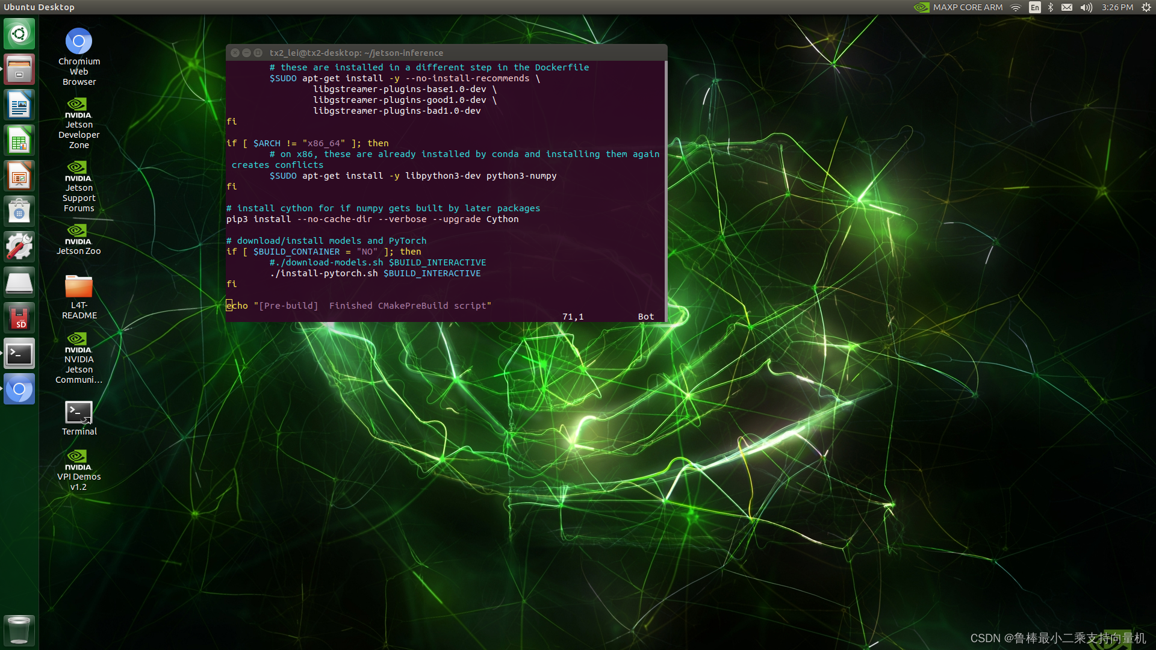Screen dimensions: 1156x650
Task: Open the Wi-Fi network indicator menu
Action: coord(1016,7)
